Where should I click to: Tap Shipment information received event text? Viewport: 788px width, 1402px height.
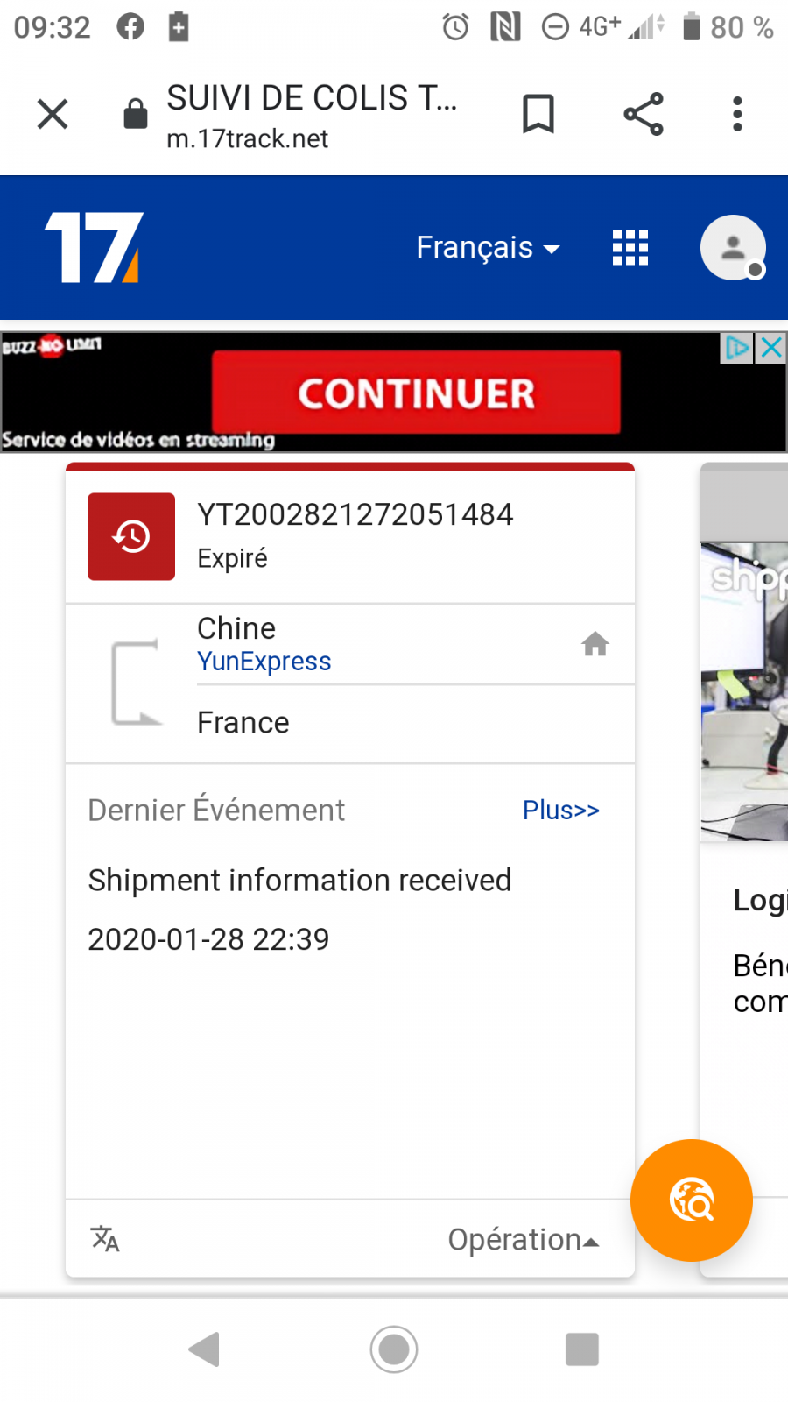click(299, 881)
